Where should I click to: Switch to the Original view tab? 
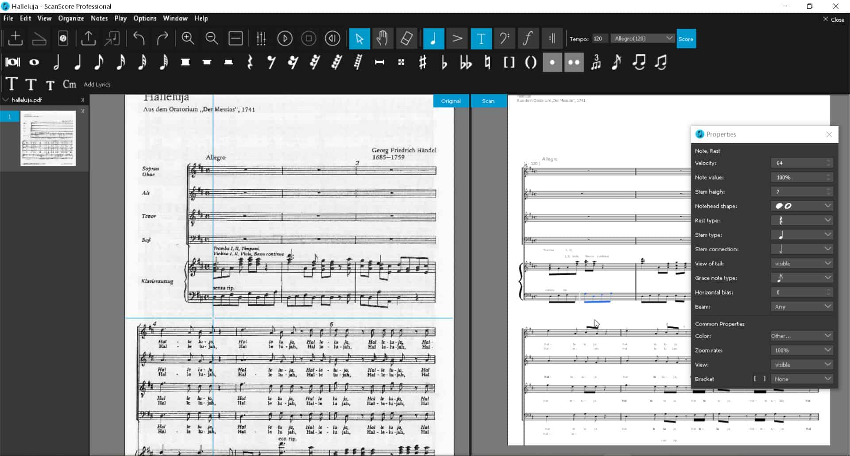pos(451,101)
